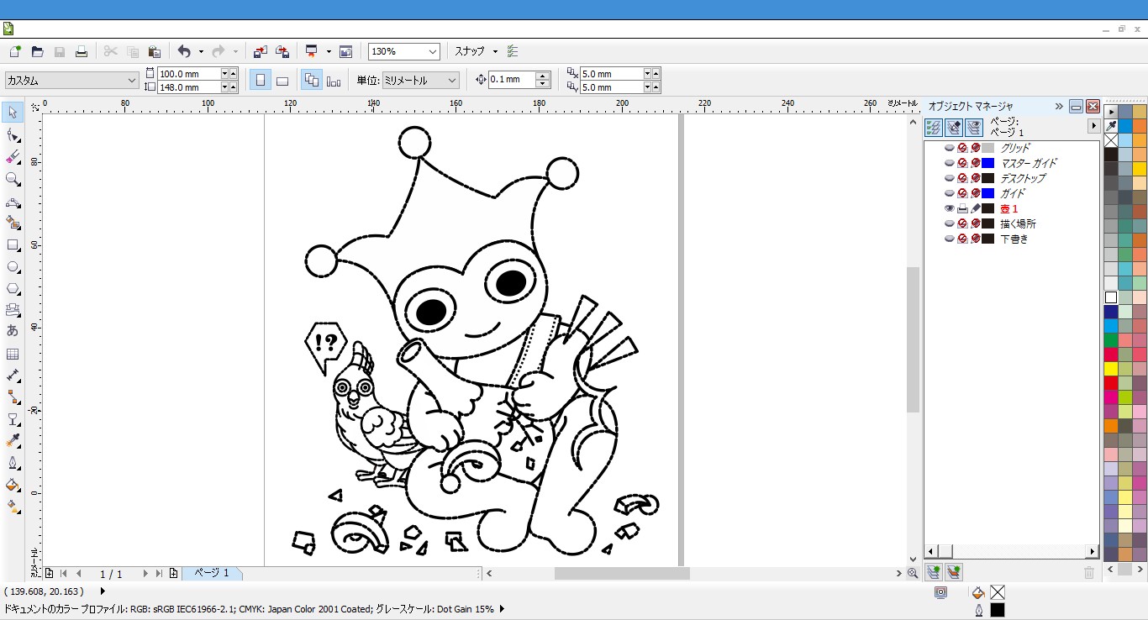The image size is (1148, 620).
Task: Hide the 壱 1 layer via eye icon
Action: (x=950, y=208)
